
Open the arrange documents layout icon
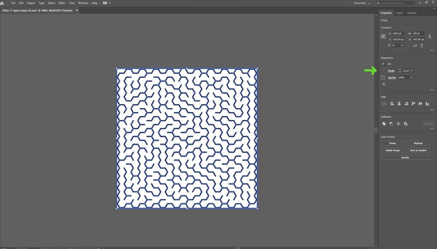(x=107, y=3)
